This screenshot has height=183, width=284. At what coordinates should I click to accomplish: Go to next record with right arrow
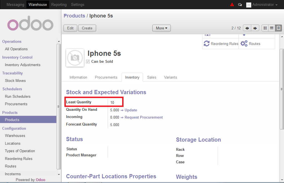tap(255, 28)
